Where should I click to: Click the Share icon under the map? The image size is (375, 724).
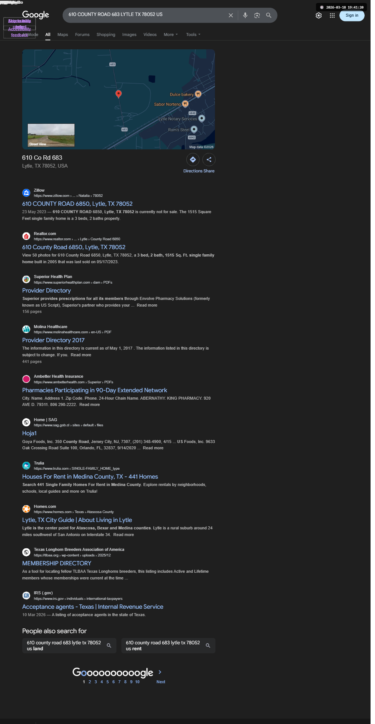click(209, 160)
